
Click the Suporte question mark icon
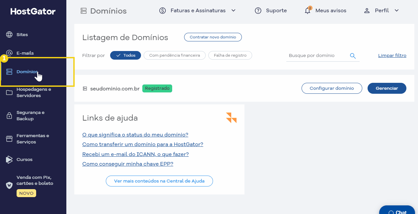pos(258,11)
